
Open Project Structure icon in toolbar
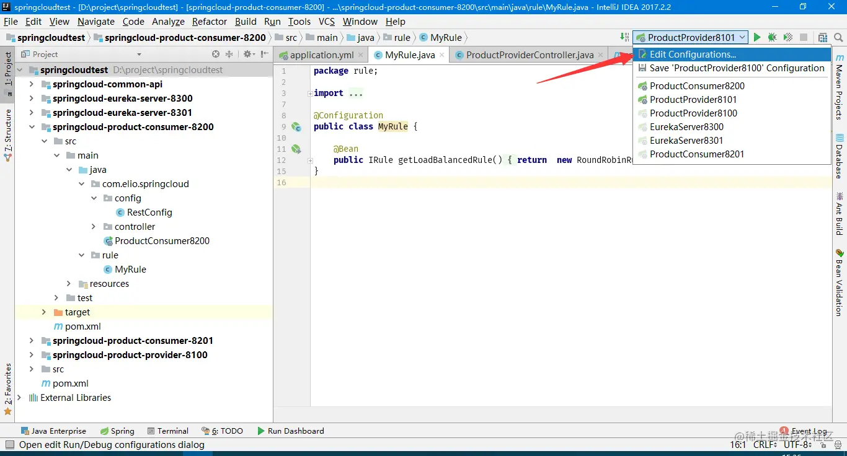pos(823,37)
